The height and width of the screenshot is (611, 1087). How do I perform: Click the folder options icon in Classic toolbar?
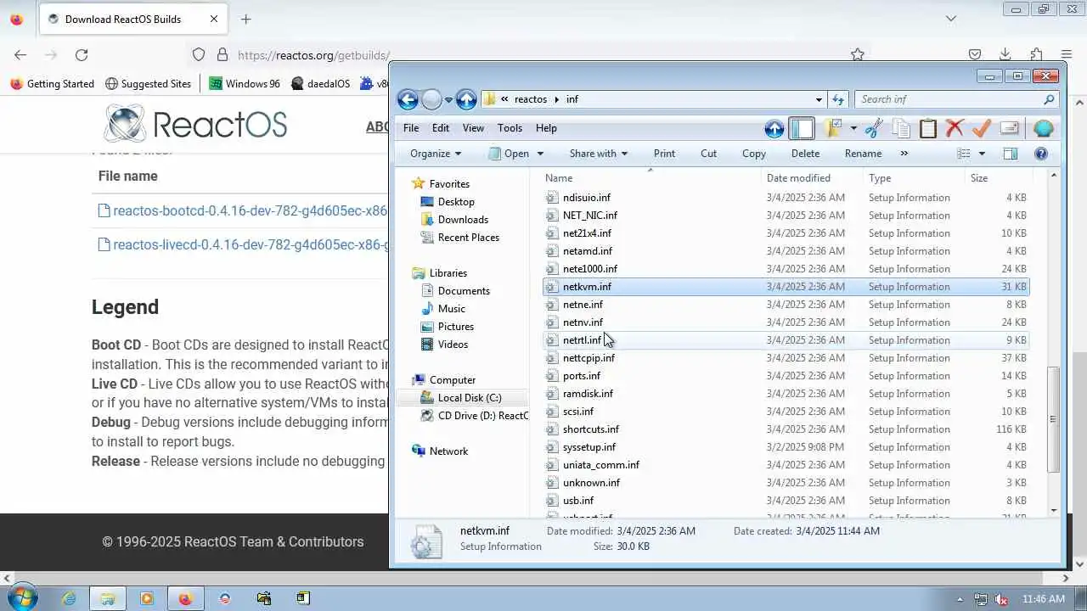(x=833, y=128)
